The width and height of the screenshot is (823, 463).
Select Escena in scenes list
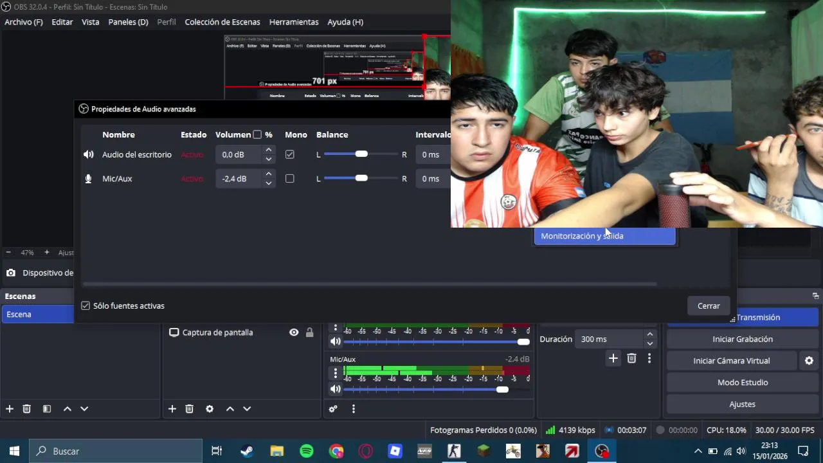(37, 314)
